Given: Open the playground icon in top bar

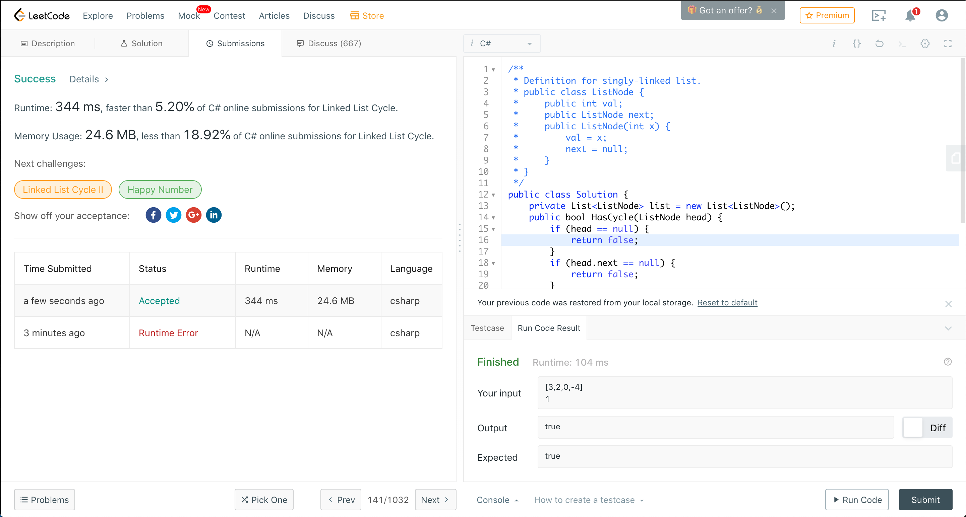Looking at the screenshot, I should (x=879, y=15).
